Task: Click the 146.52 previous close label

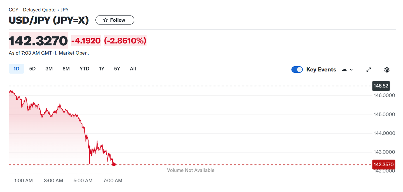Action: click(381, 86)
